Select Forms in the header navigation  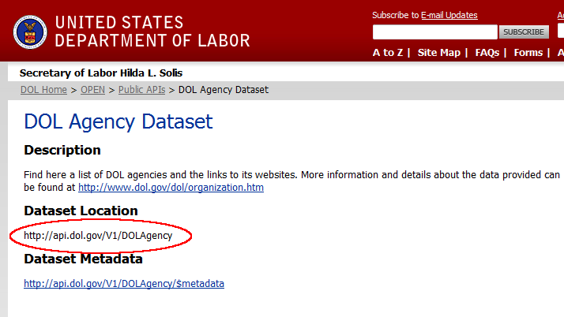point(528,53)
